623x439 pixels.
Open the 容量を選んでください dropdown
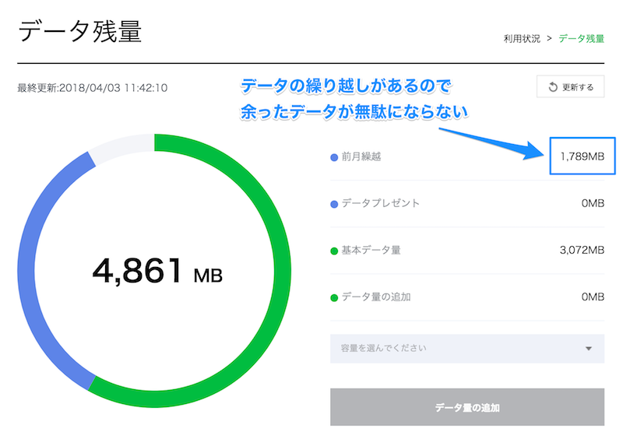tap(467, 349)
